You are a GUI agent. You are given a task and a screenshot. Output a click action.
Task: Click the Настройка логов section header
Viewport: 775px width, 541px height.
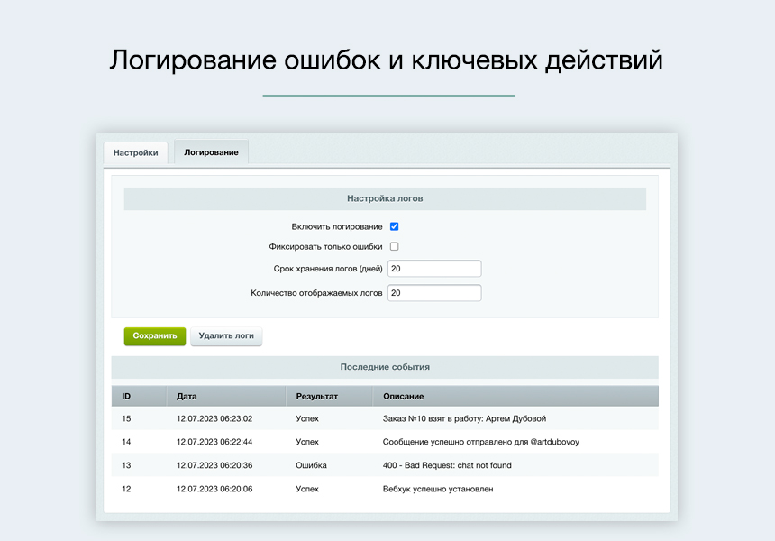pyautogui.click(x=386, y=198)
